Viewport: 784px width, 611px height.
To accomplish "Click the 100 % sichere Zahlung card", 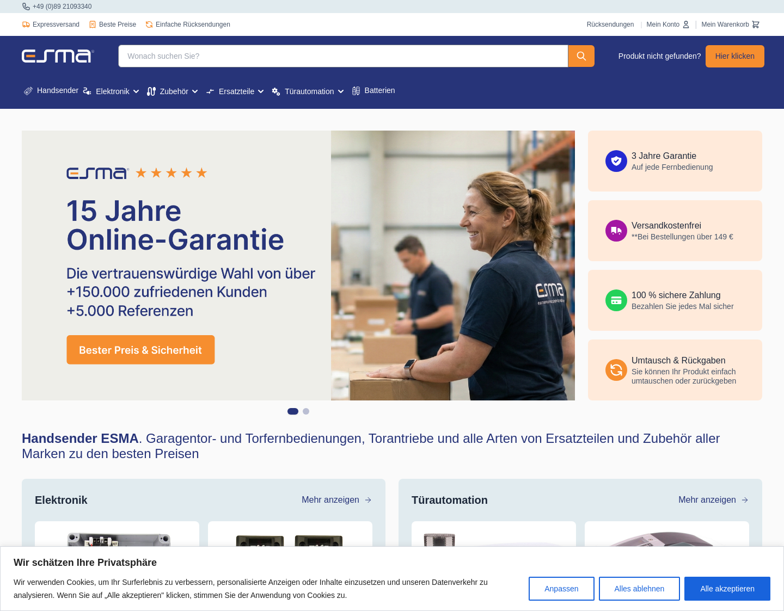I will tap(675, 300).
